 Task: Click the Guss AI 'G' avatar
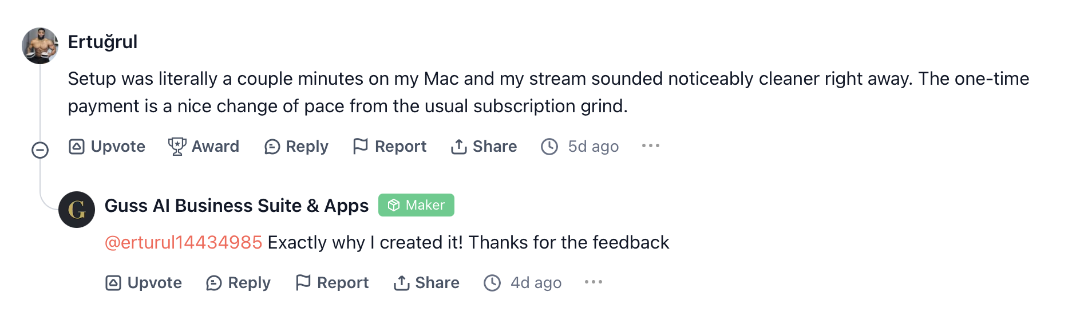(x=77, y=210)
